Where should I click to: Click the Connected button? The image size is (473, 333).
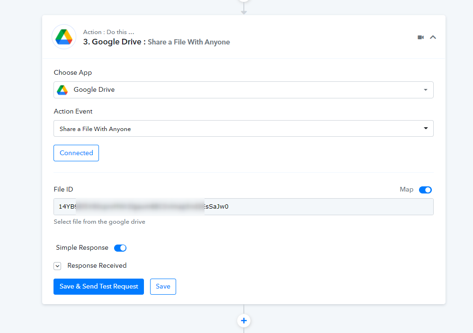point(76,153)
